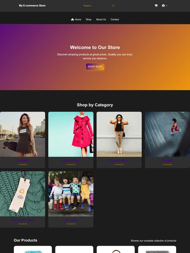Viewport: 190px width, 253px height.
Task: Open Athleisure runner on stairs image
Action: pos(168,134)
